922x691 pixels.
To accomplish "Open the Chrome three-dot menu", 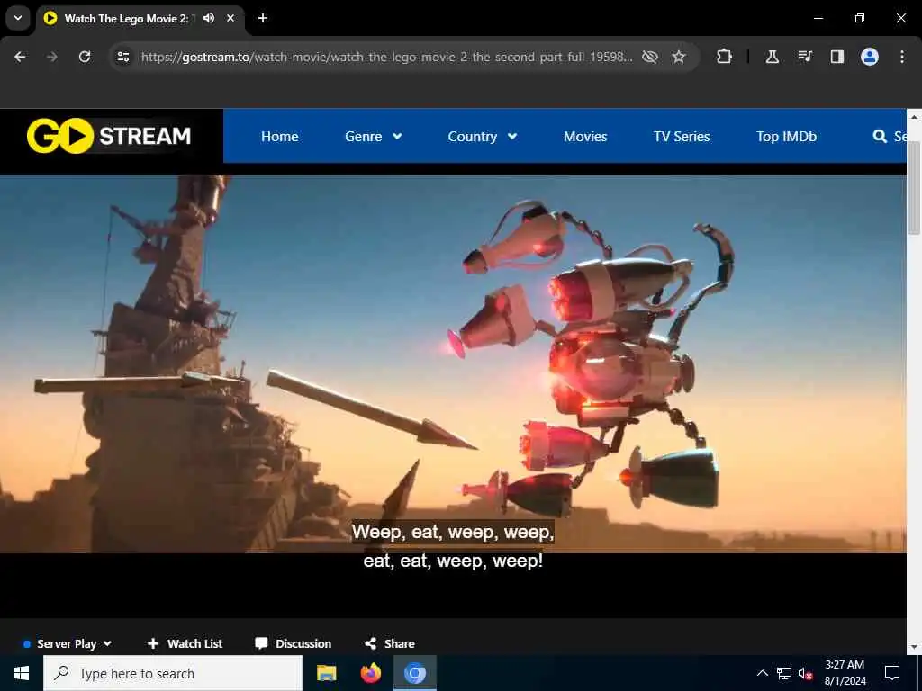I will 902,57.
